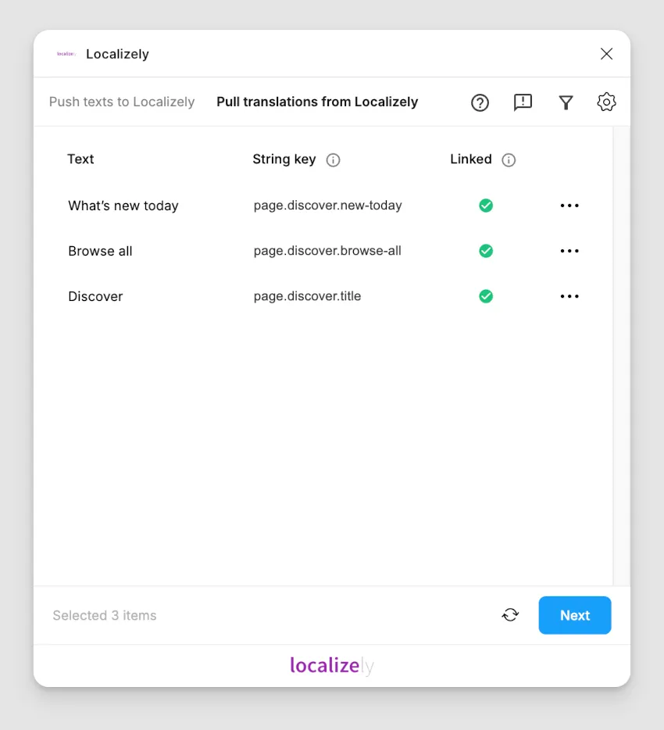The height and width of the screenshot is (730, 664).
Task: Open the feedback speech bubble icon
Action: [x=523, y=102]
